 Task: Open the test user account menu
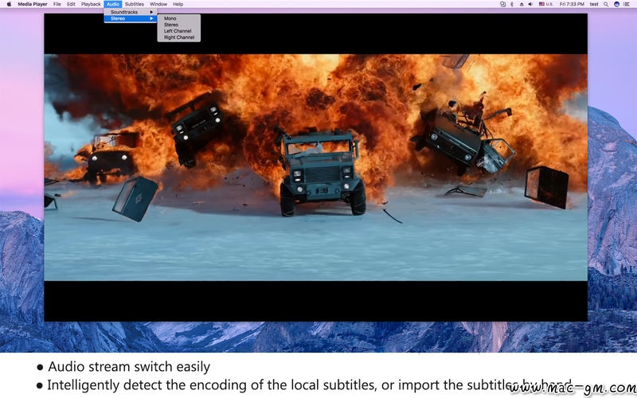pos(594,4)
